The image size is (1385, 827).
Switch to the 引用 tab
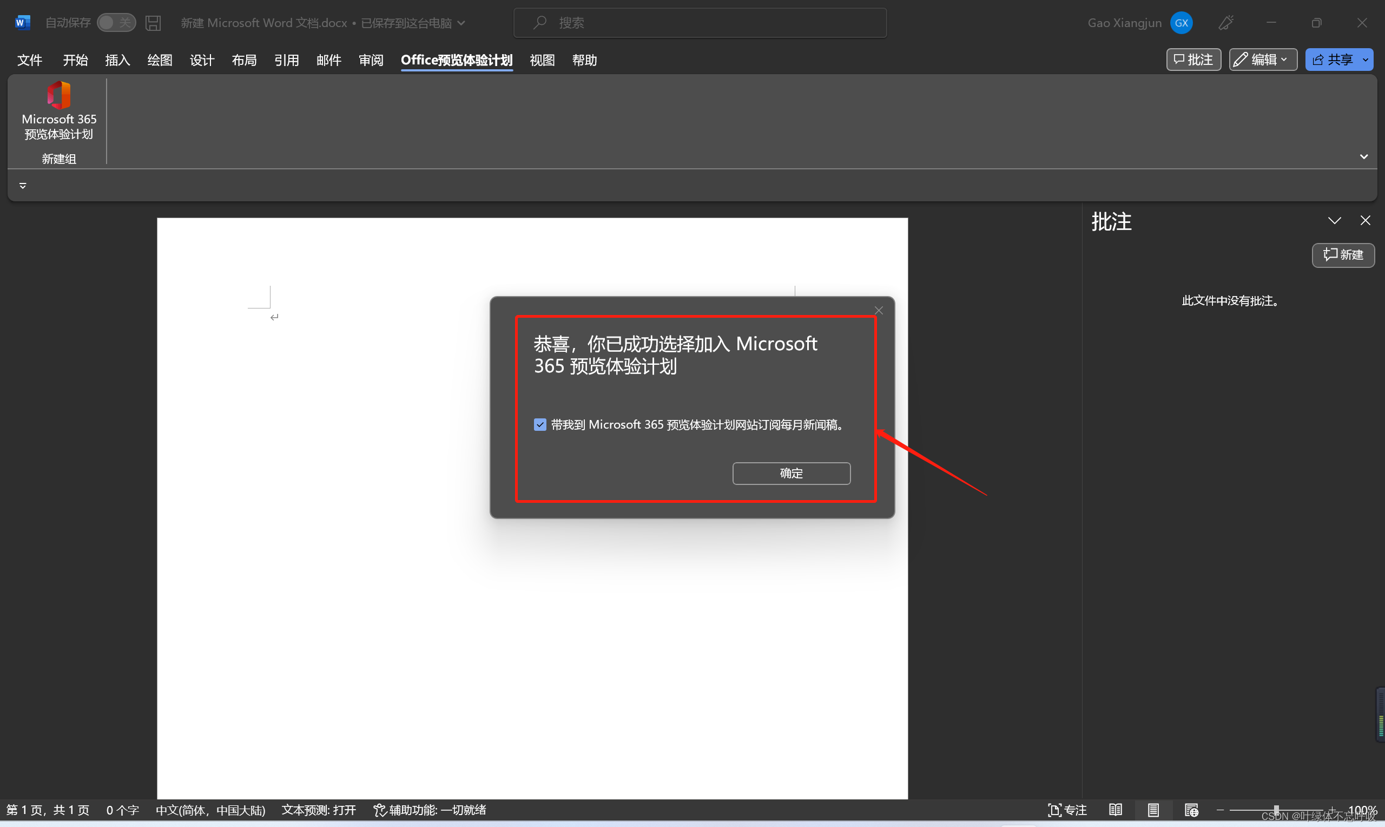pos(287,60)
